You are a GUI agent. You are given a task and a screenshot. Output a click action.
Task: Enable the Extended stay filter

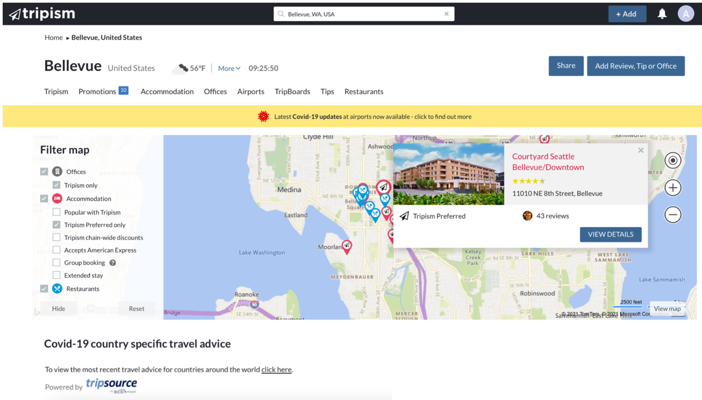coord(57,275)
